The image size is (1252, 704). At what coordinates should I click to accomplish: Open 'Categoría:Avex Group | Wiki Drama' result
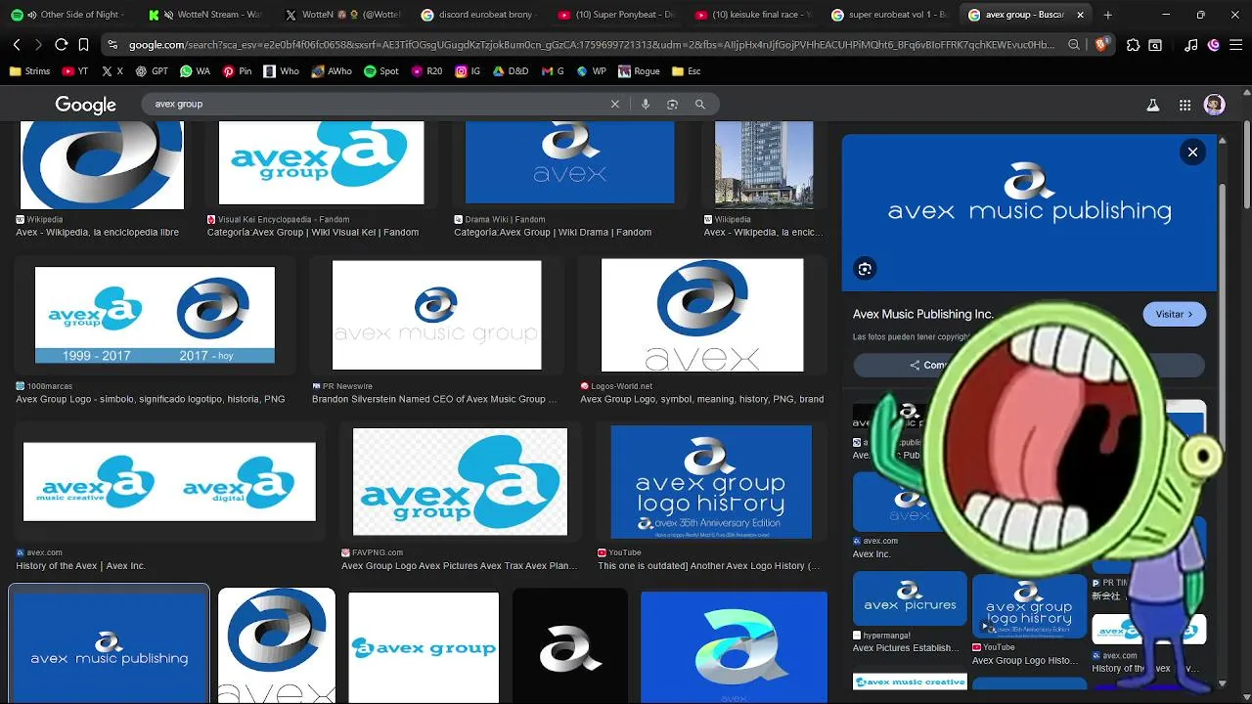(x=553, y=233)
